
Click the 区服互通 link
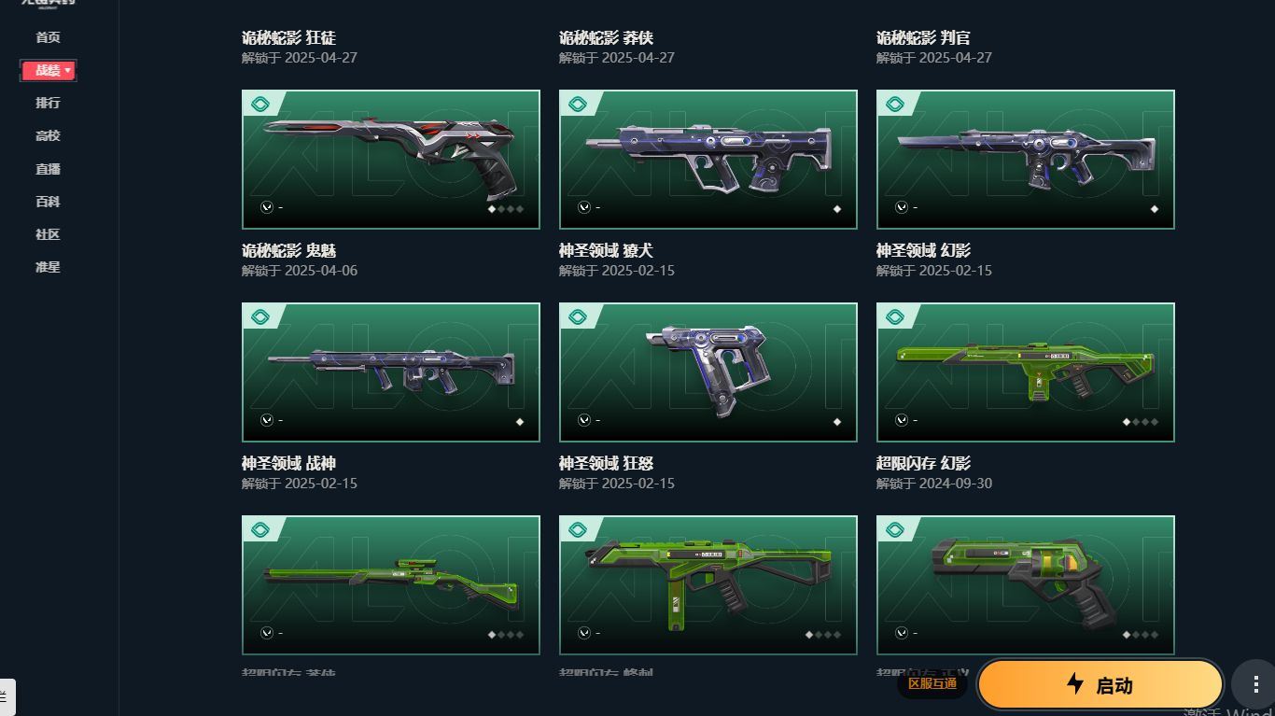(932, 683)
